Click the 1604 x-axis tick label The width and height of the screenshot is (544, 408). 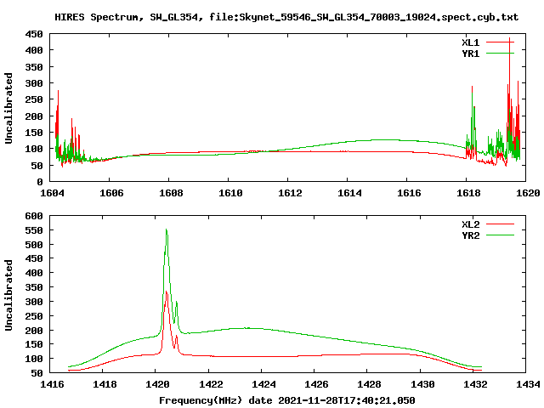[52, 193]
